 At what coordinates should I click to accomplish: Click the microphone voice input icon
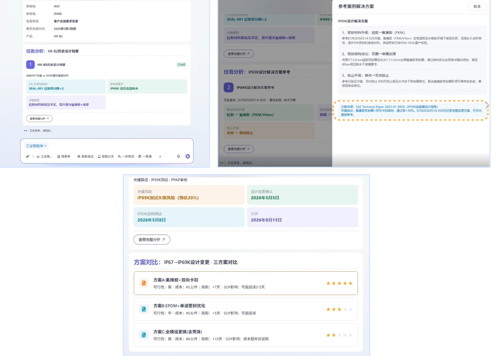[178, 156]
